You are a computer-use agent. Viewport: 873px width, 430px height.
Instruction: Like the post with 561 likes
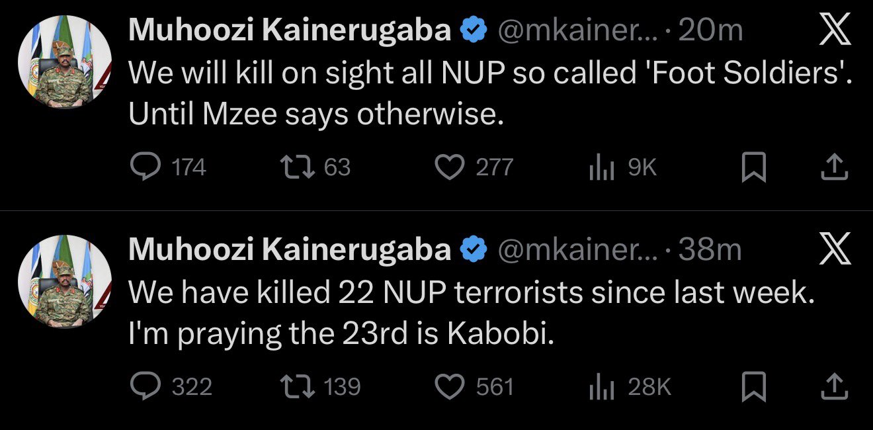coord(450,387)
